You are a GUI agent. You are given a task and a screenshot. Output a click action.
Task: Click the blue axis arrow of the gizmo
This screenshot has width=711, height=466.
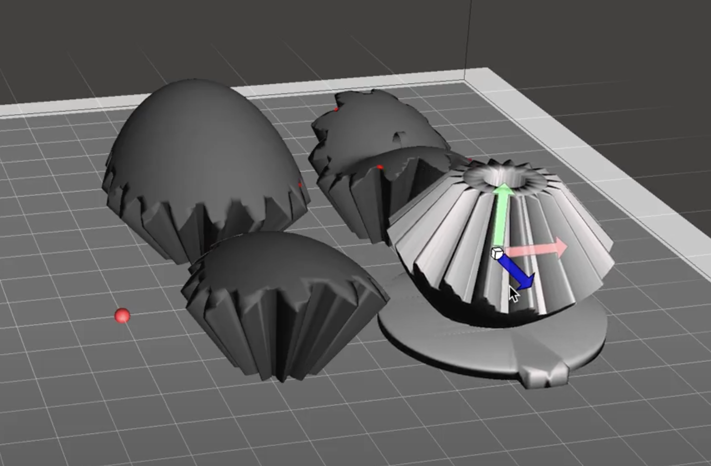pyautogui.click(x=517, y=273)
